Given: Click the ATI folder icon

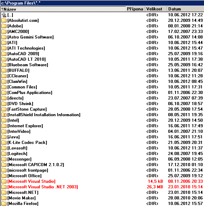Looking at the screenshot, I should 4,43.
